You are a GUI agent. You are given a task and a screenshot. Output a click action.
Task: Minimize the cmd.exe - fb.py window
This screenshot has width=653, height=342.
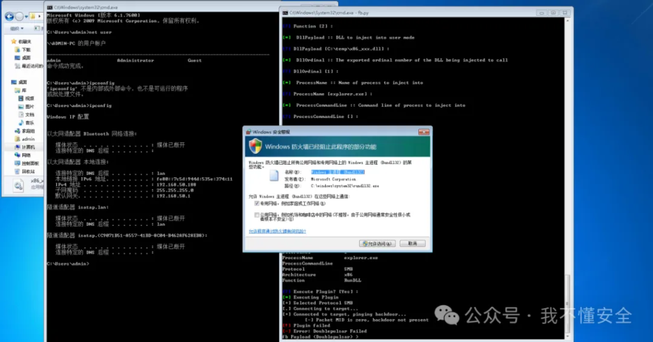(x=541, y=13)
